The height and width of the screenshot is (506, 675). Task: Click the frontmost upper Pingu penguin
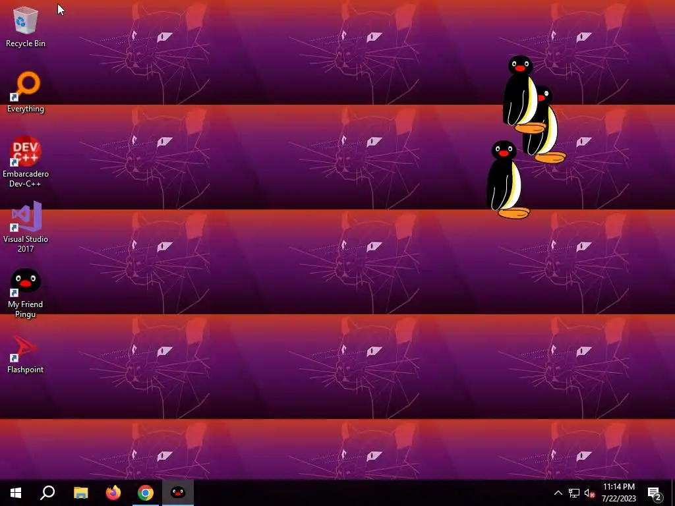coord(522,95)
